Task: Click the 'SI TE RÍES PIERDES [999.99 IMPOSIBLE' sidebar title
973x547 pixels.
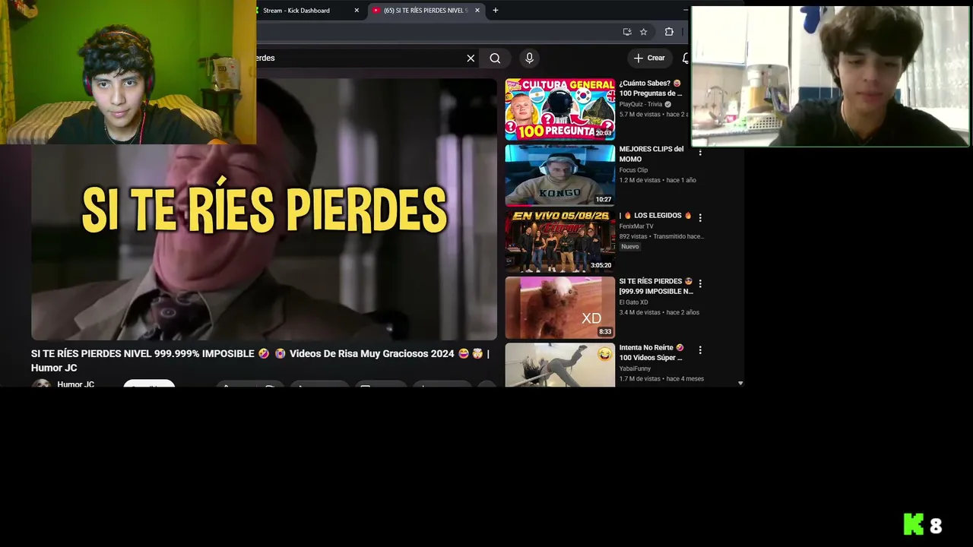Action: (x=656, y=286)
